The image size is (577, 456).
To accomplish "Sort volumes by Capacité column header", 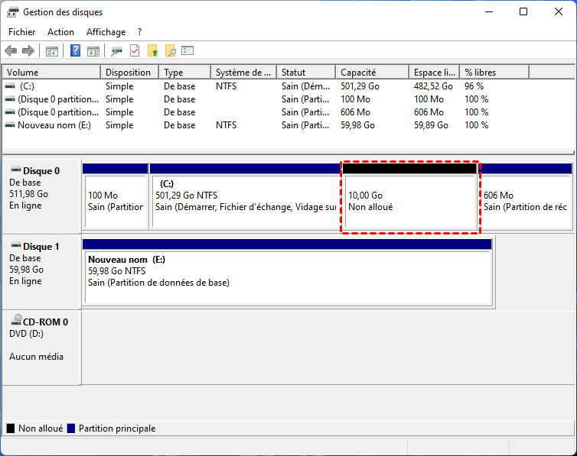I will [371, 73].
